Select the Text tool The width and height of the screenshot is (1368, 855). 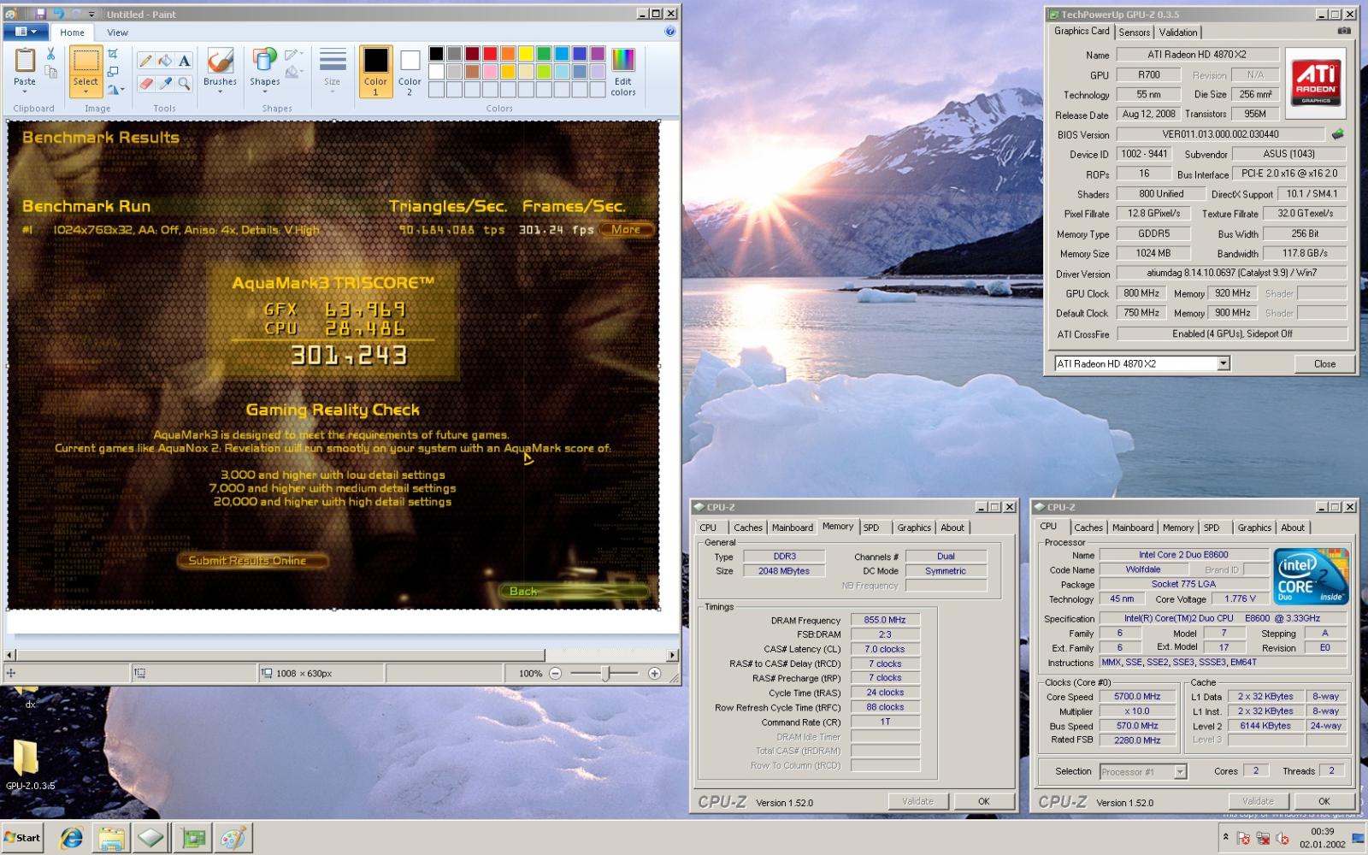coord(184,61)
